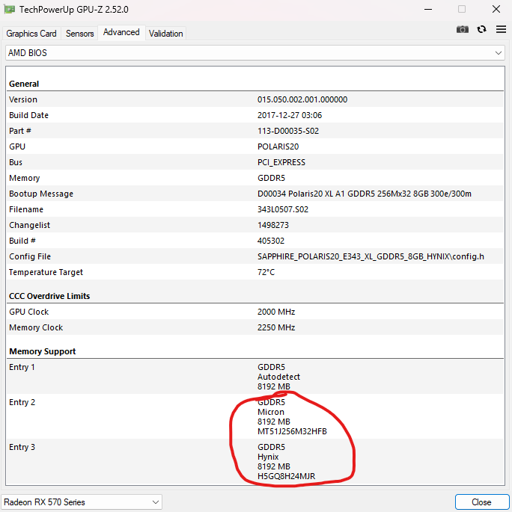Viewport: 512px width, 512px height.
Task: Select the Advanced tab
Action: pyautogui.click(x=121, y=32)
